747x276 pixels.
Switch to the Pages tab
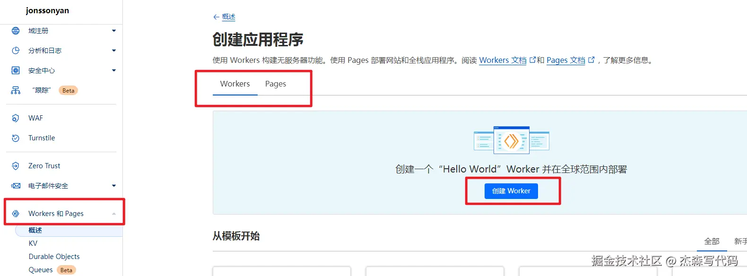click(x=276, y=84)
